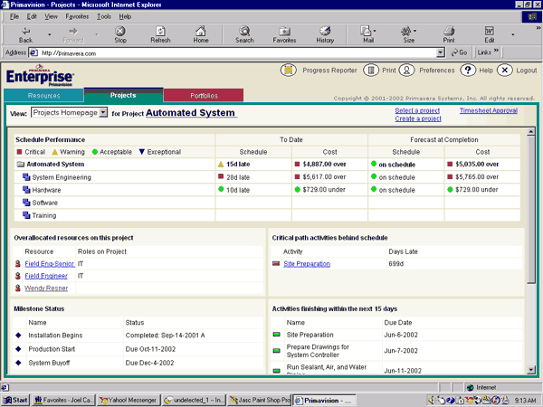Open the Site Preparation activity link
The width and height of the screenshot is (543, 407).
pos(307,264)
